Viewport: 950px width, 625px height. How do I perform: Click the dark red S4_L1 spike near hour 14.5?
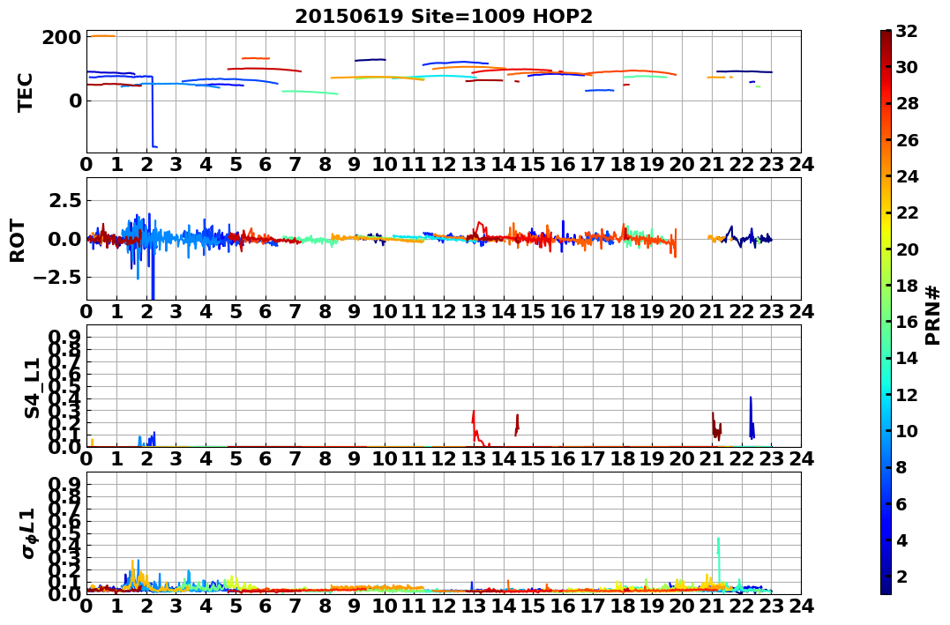coord(517,425)
